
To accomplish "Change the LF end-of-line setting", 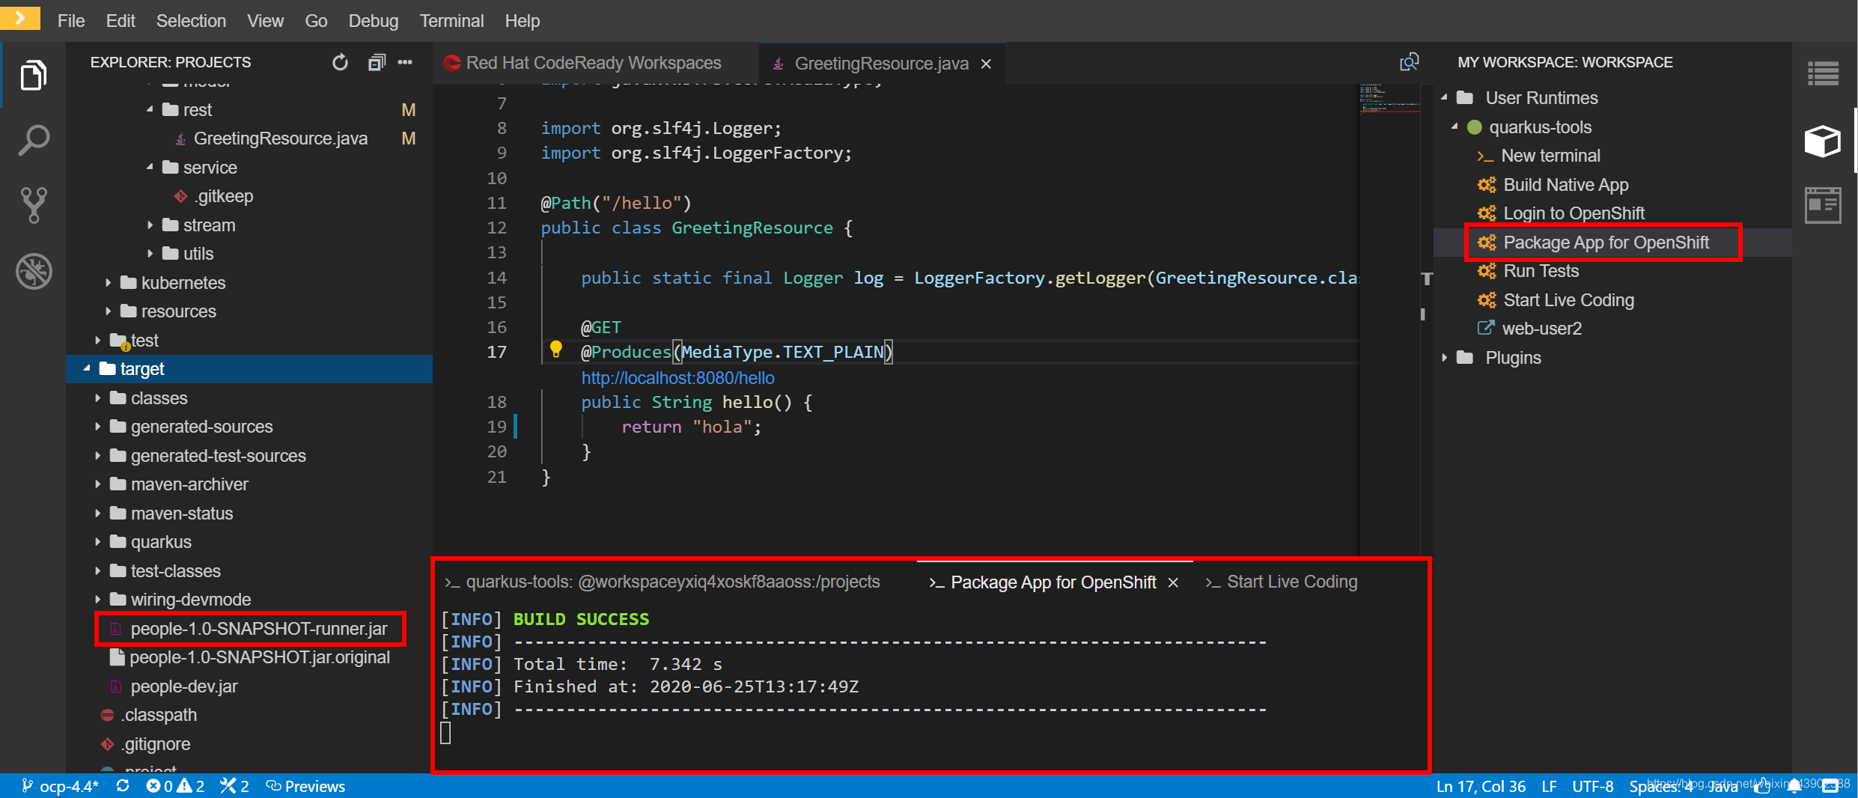I will pos(1549,786).
